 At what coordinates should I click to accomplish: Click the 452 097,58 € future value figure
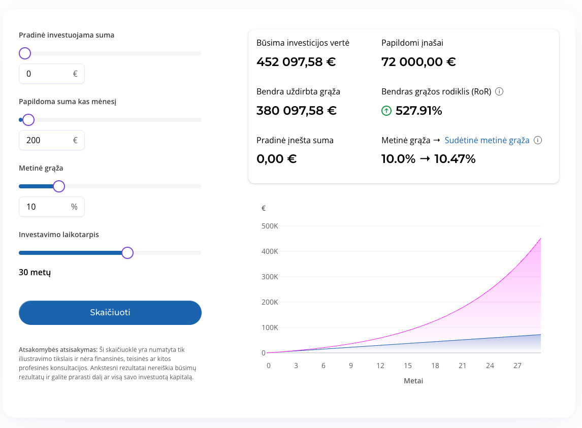296,61
